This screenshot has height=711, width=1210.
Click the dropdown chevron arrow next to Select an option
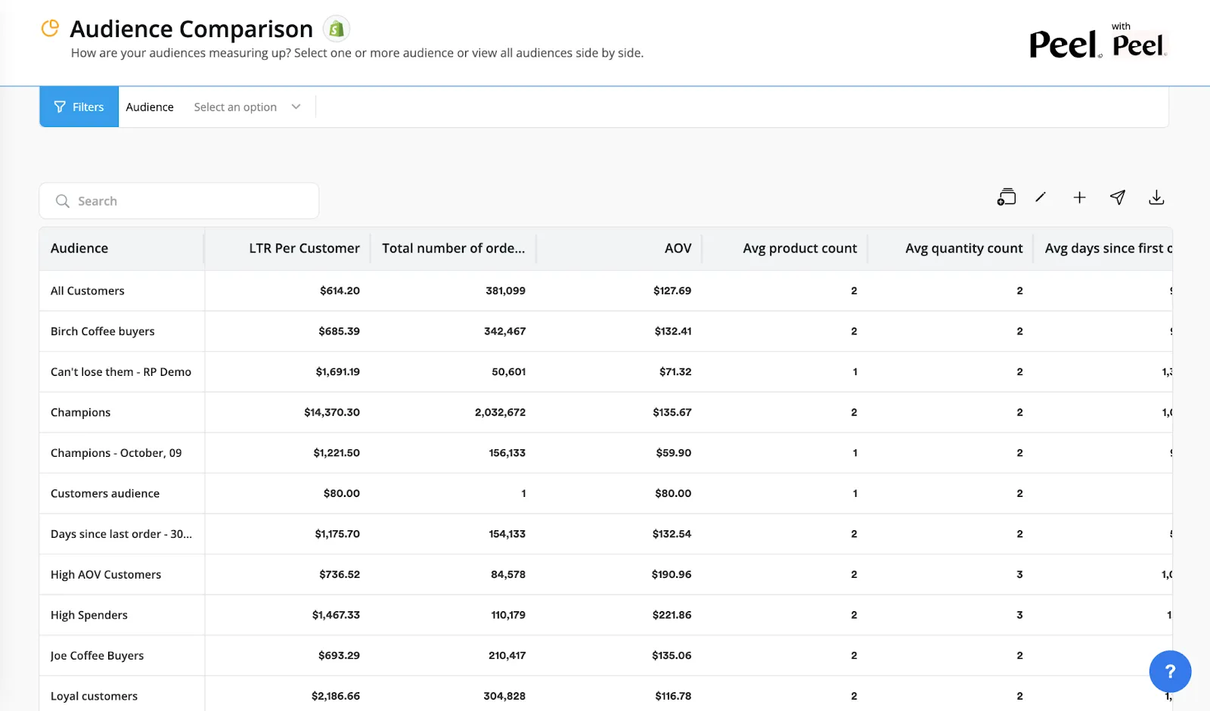[x=296, y=107]
